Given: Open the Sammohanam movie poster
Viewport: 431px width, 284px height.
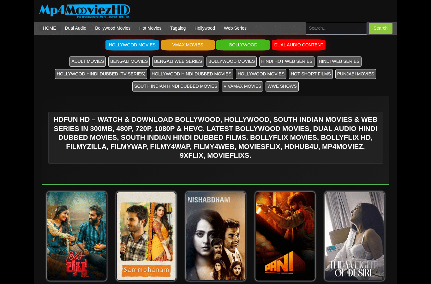Looking at the screenshot, I should click(x=146, y=236).
